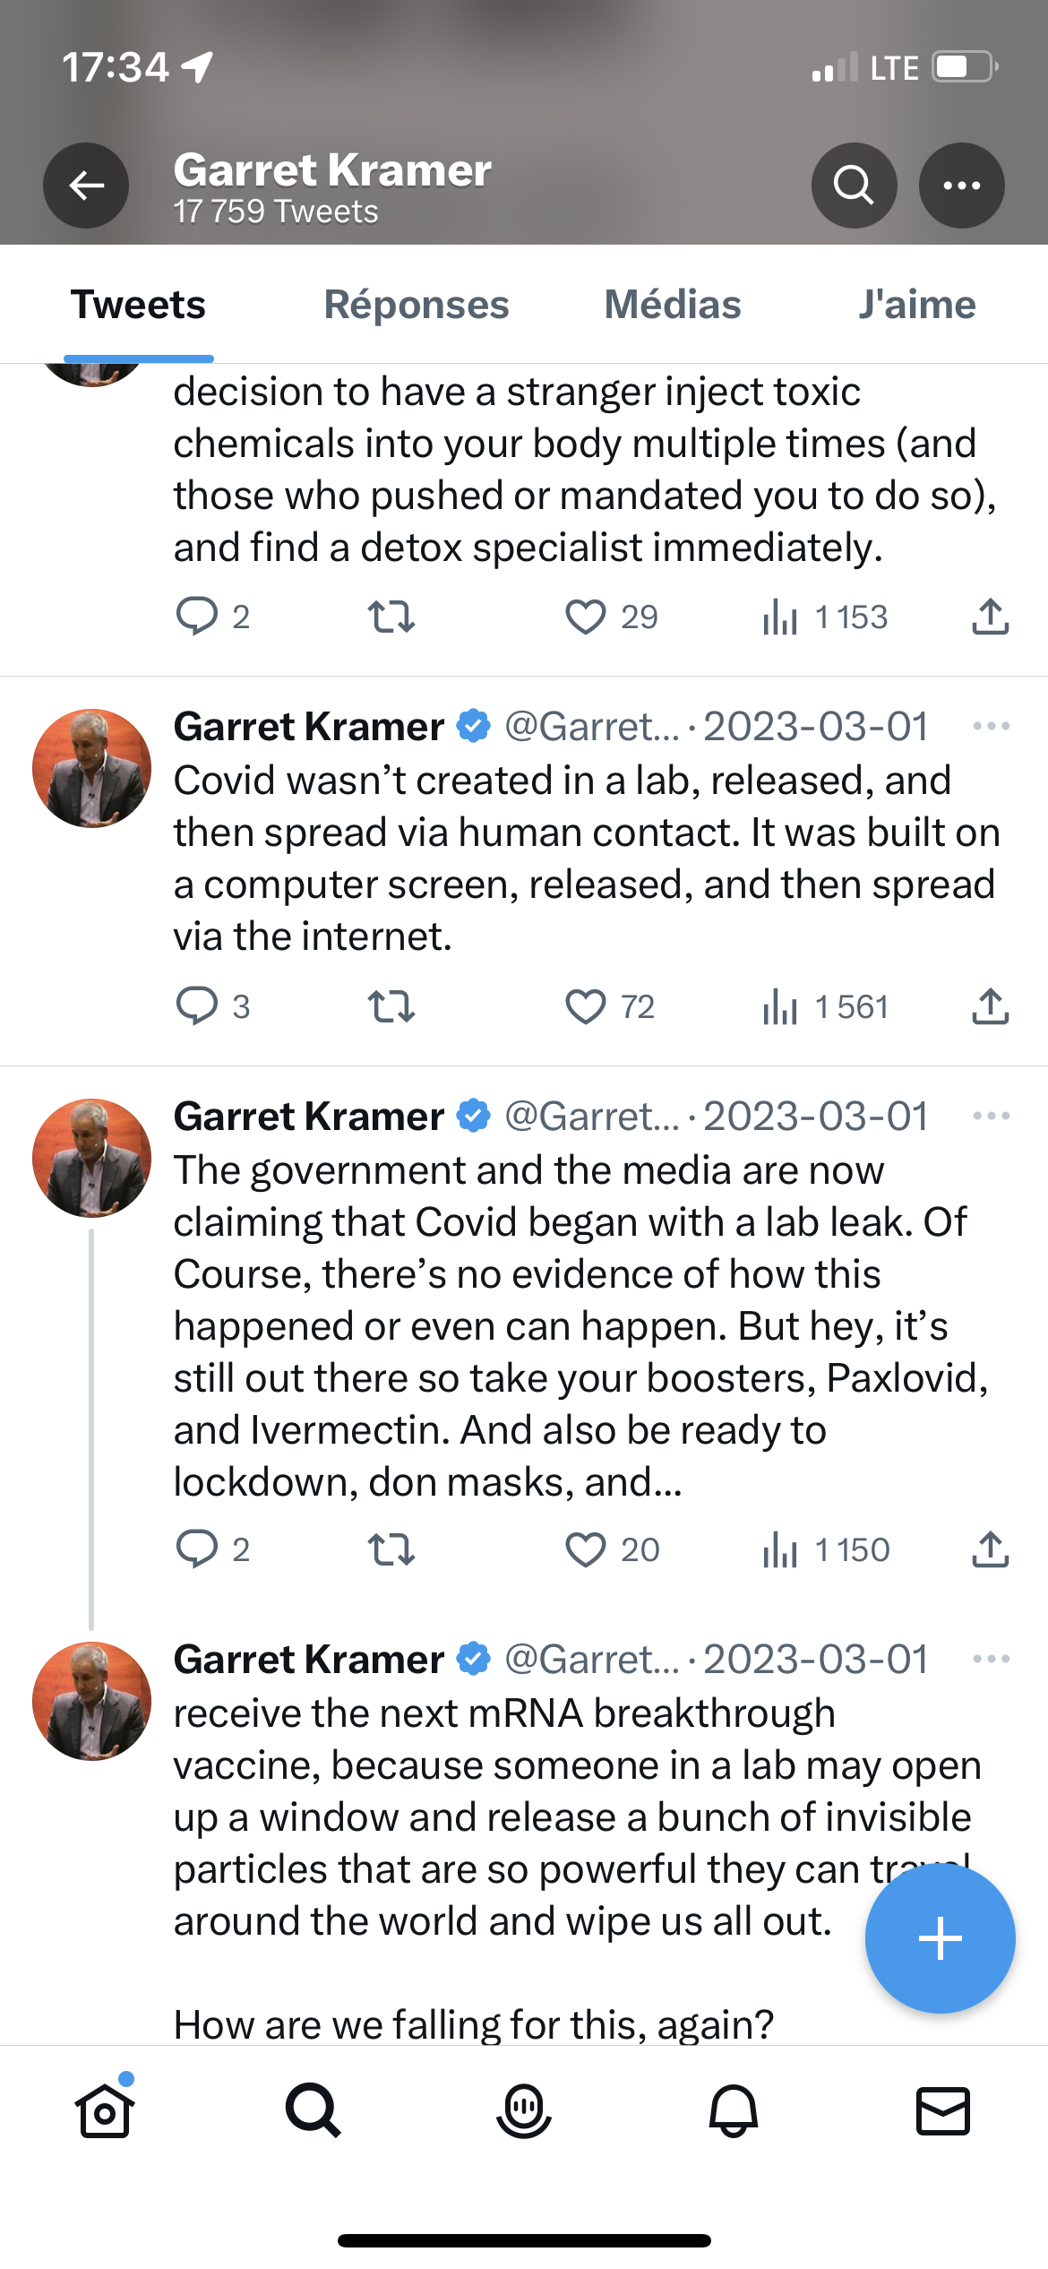The height and width of the screenshot is (2269, 1048).
Task: Open Spaces from the bottom navigation bar
Action: 524,2110
